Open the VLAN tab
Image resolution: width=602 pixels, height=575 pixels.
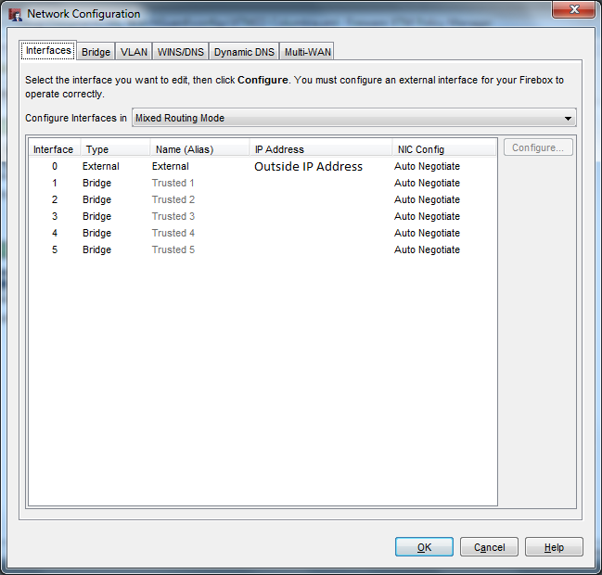pos(134,52)
